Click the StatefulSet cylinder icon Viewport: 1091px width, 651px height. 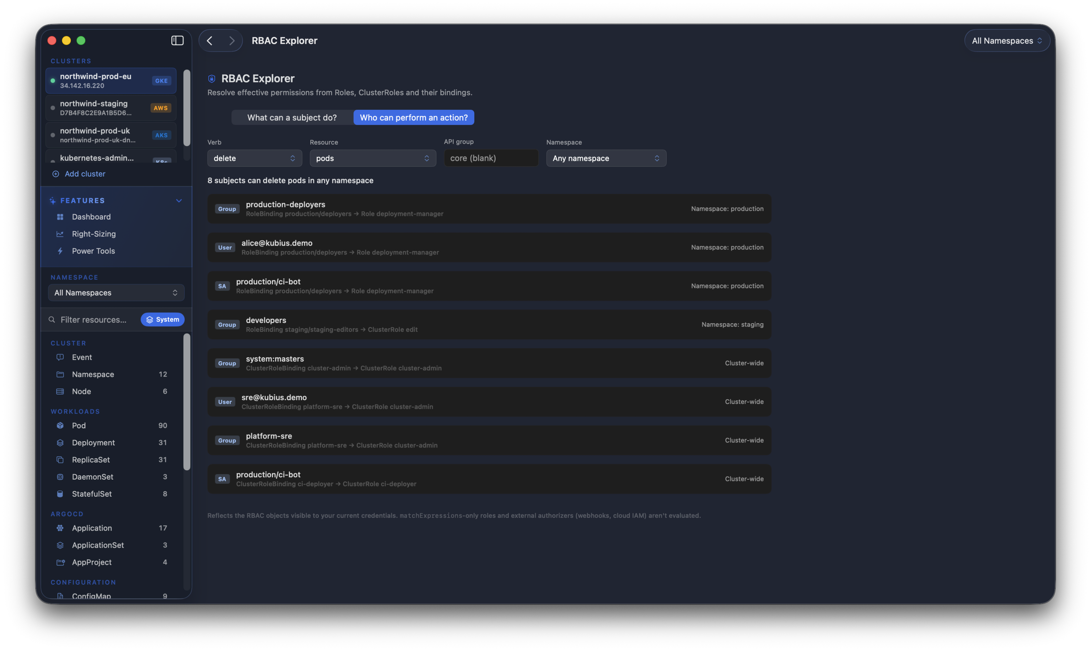(60, 494)
